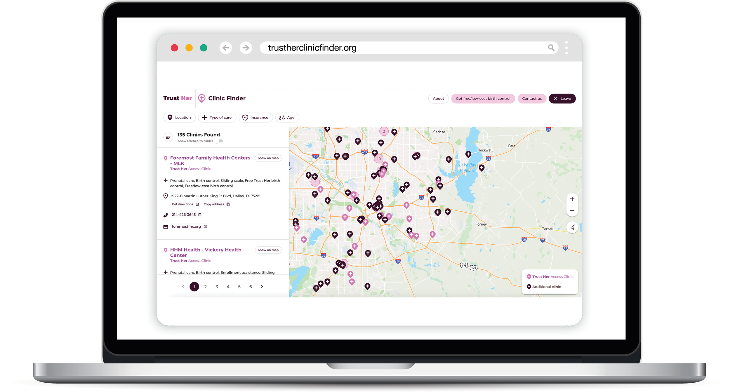Go to results page 3
Screen dimensions: 730x392
pos(217,287)
